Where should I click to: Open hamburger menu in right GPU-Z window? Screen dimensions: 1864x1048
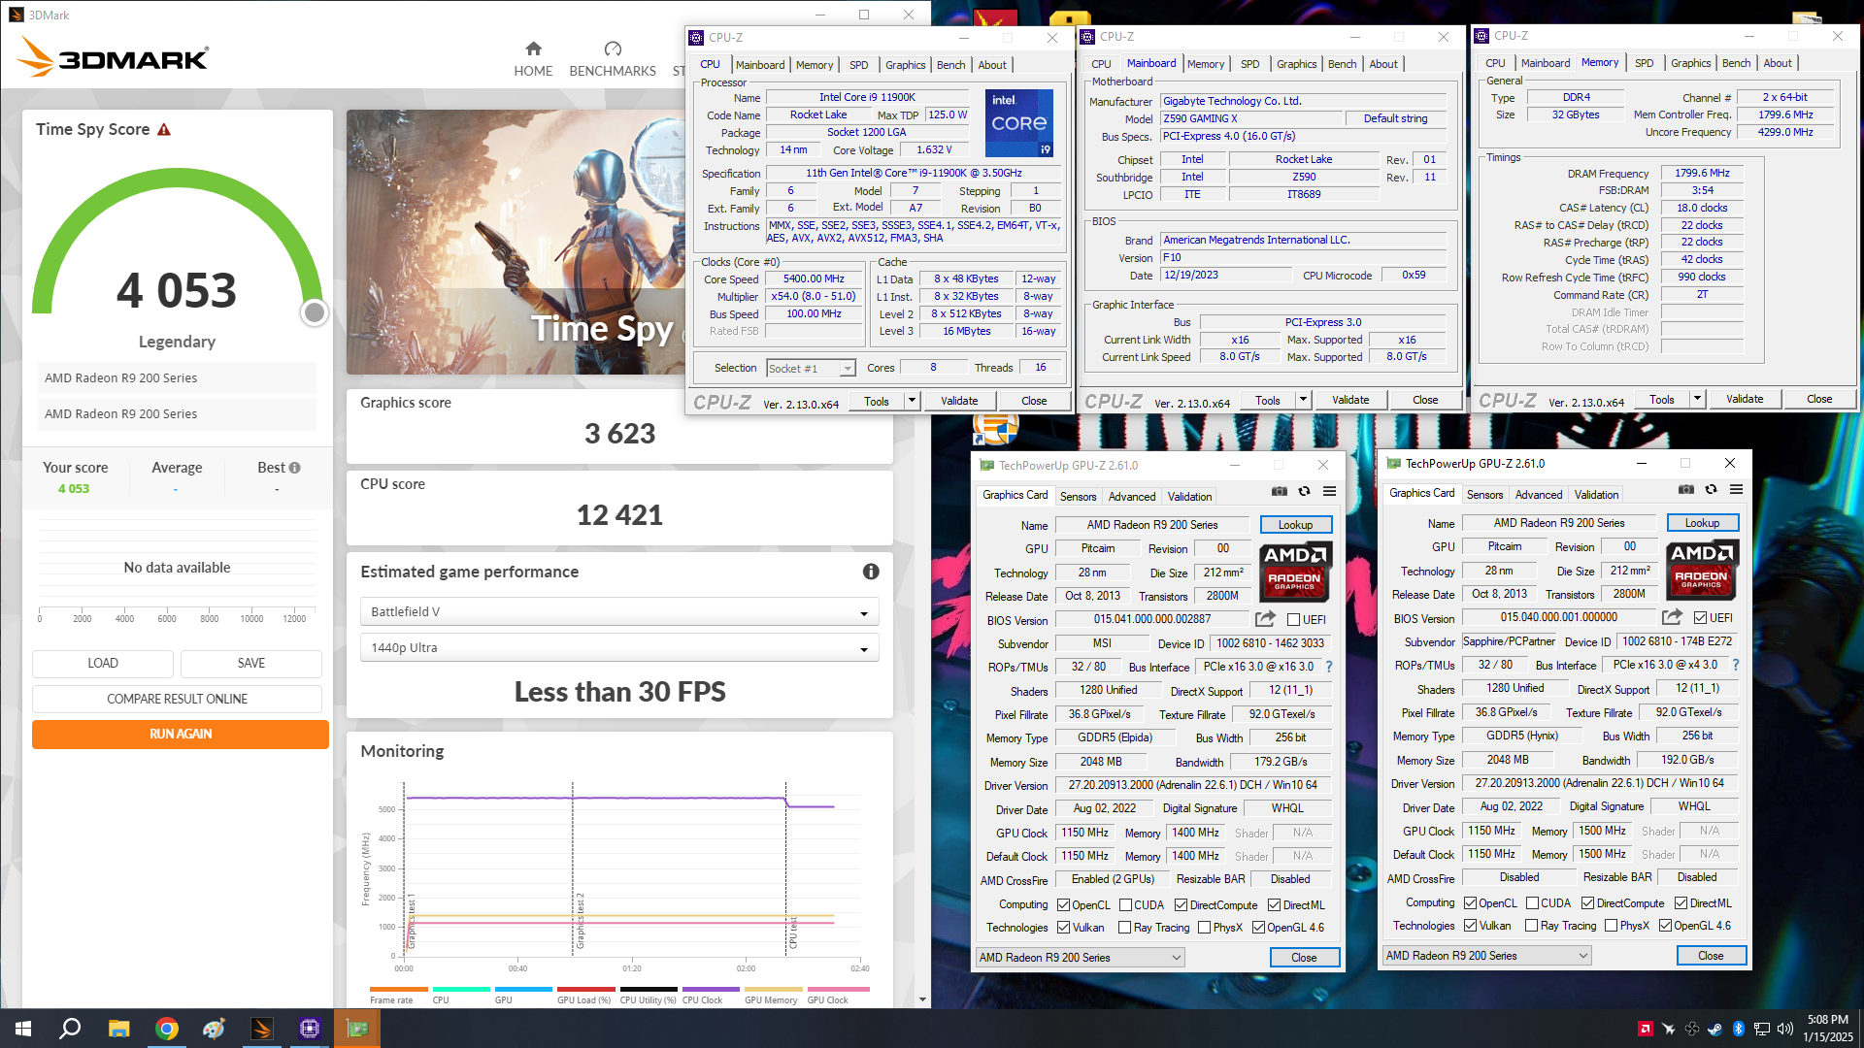pos(1737,489)
